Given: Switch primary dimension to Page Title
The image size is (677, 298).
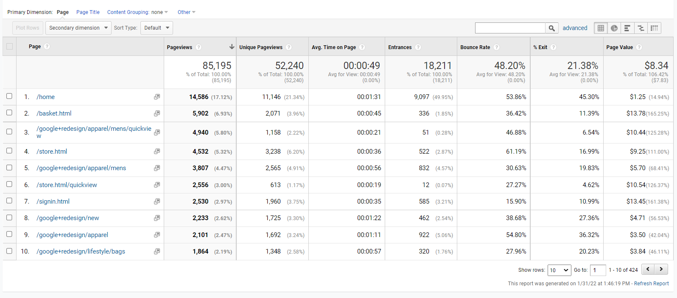Looking at the screenshot, I should (88, 12).
